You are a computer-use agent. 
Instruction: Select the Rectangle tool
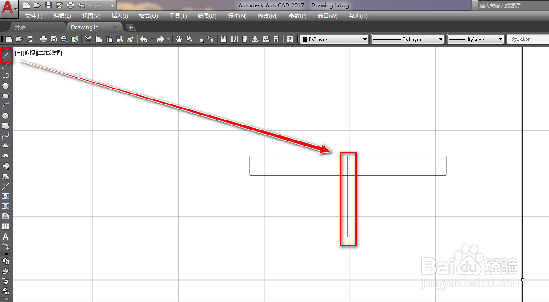coord(5,96)
